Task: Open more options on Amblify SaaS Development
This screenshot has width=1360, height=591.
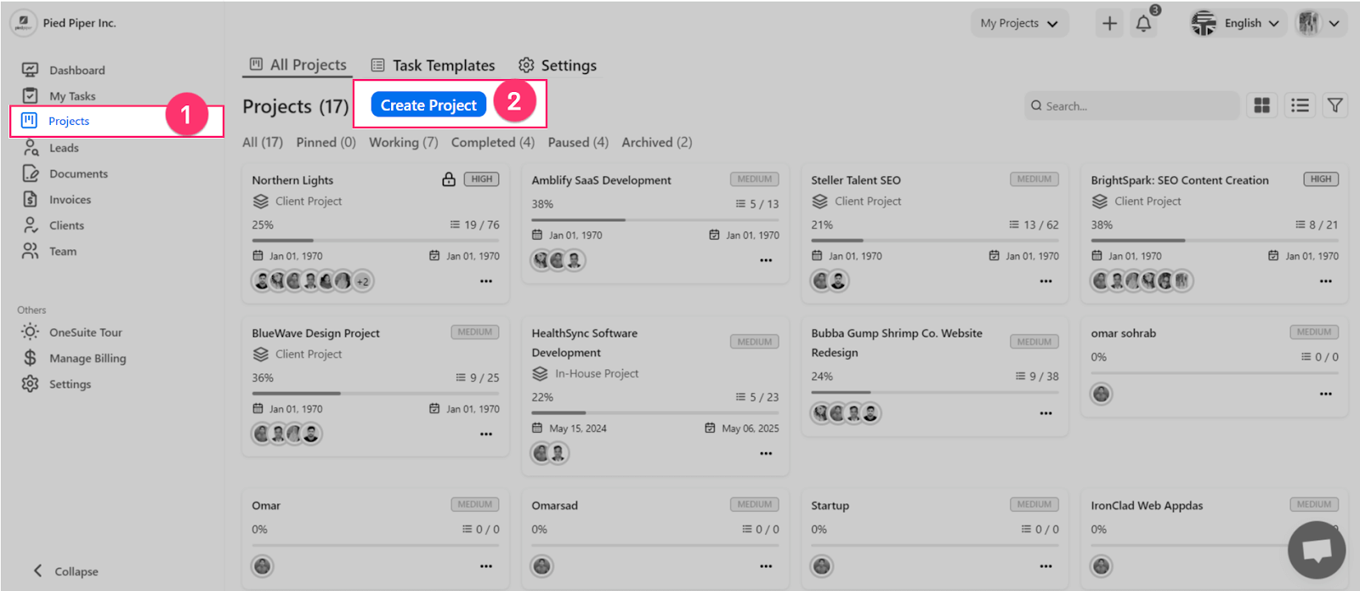Action: [x=766, y=260]
